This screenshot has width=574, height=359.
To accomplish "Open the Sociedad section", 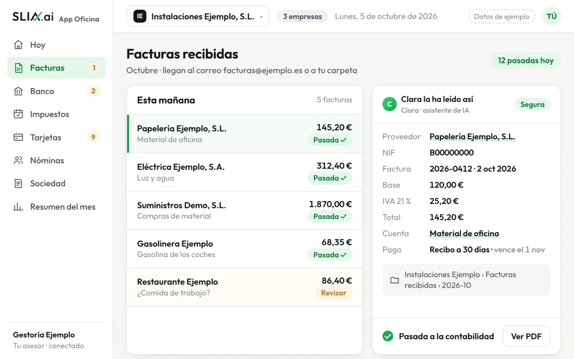I will pyautogui.click(x=57, y=184).
